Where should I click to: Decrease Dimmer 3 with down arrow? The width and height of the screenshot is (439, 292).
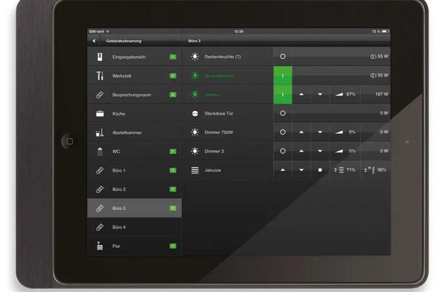pos(320,151)
